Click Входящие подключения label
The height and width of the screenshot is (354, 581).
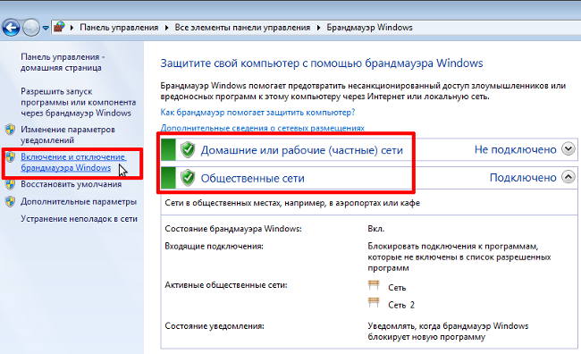(214, 246)
